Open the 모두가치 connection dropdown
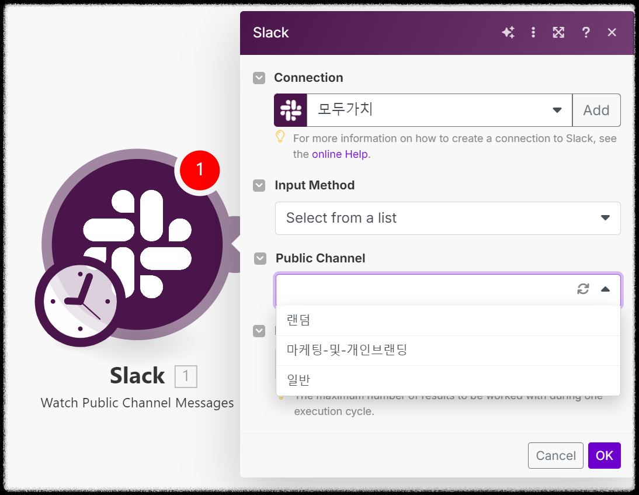Image resolution: width=639 pixels, height=495 pixels. tap(557, 110)
